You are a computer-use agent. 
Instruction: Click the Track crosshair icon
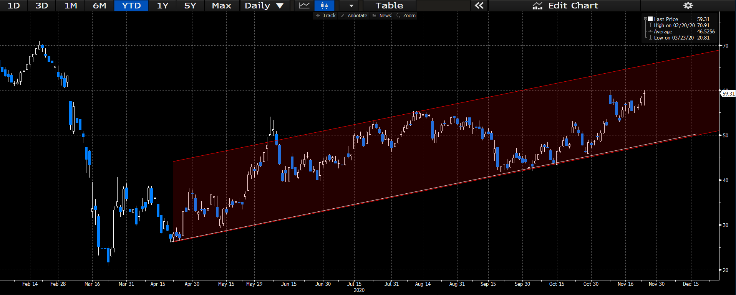coord(318,16)
